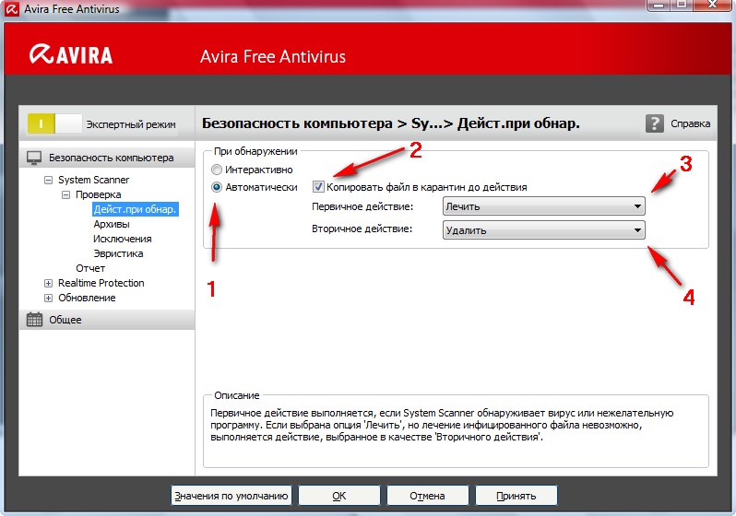Collapse the System Scanner tree node

click(48, 180)
